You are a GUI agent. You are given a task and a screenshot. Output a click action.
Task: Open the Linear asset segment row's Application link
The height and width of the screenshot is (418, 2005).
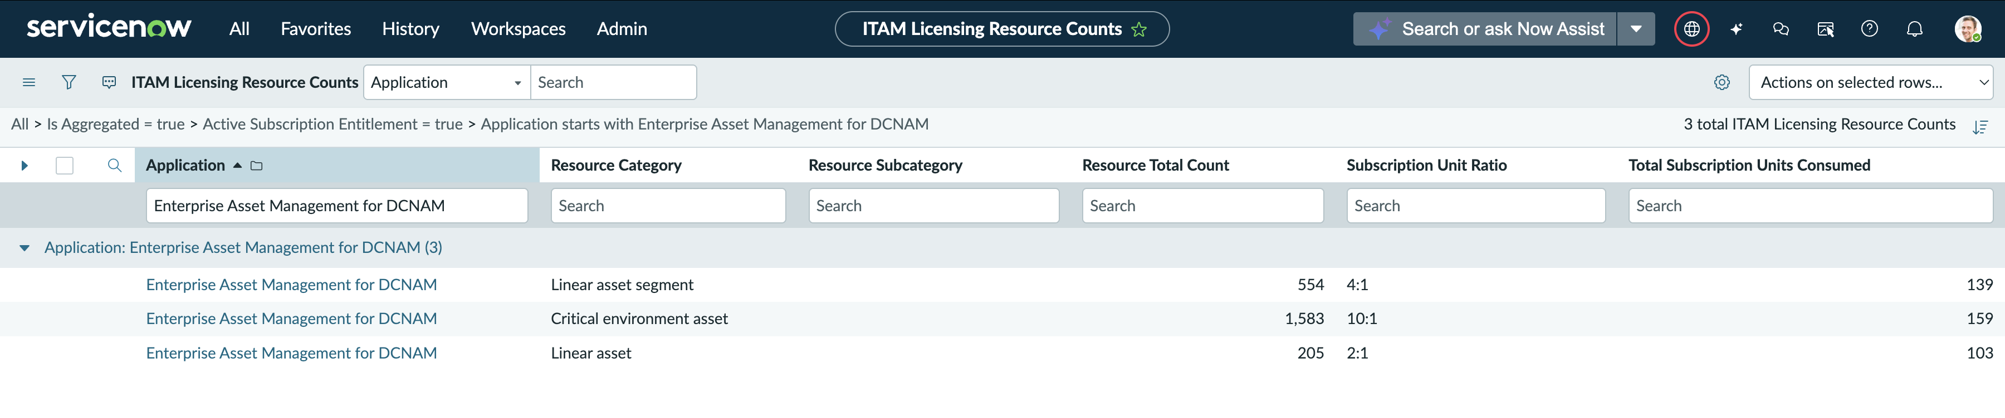point(291,285)
